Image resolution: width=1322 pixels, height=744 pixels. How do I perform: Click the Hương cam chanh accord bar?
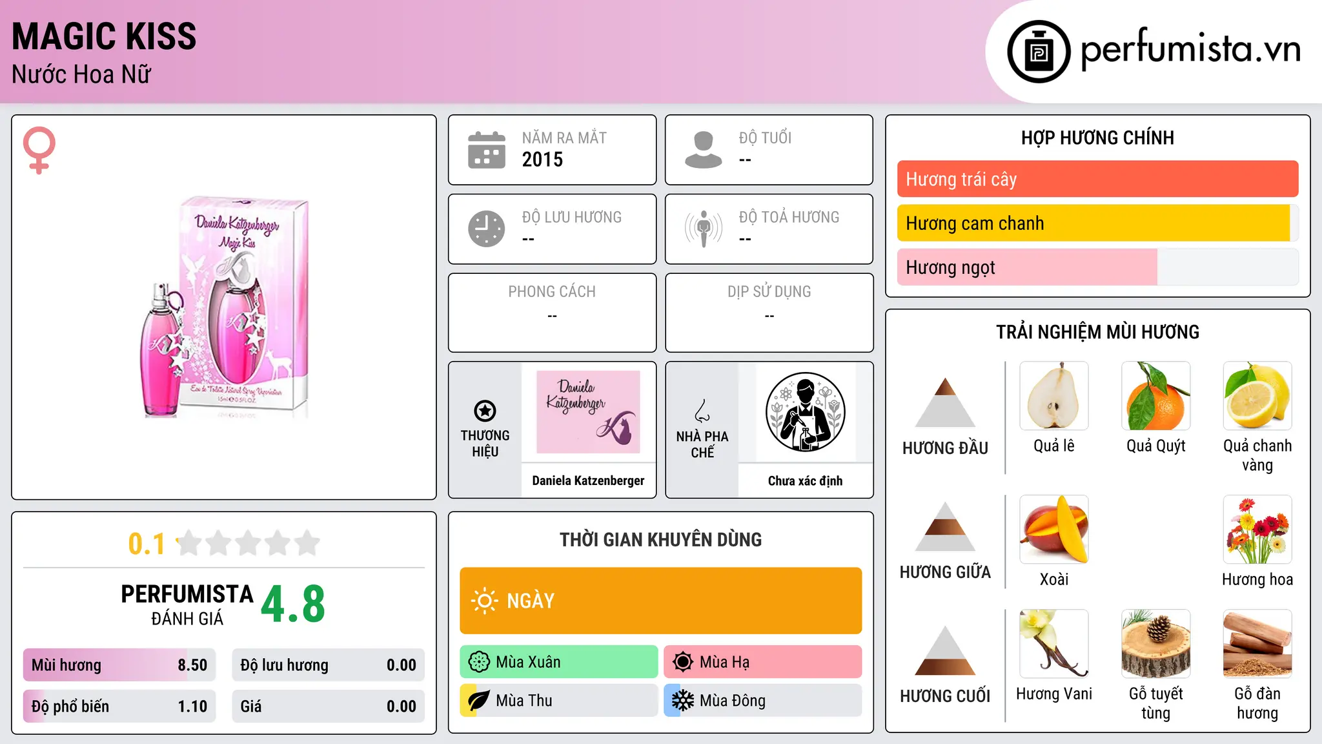(1097, 223)
